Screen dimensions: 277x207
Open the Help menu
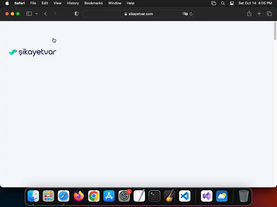131,3
